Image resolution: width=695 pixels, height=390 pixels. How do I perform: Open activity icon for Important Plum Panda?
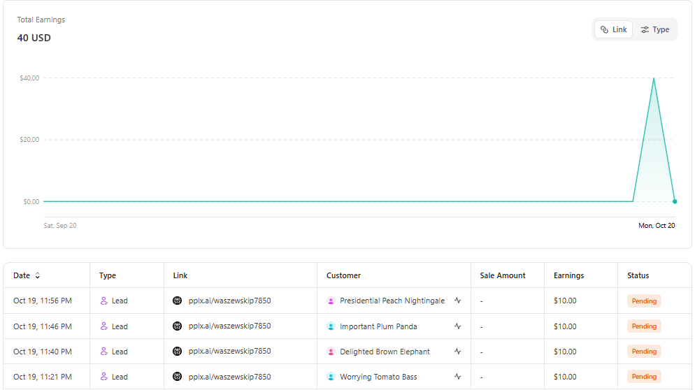[x=457, y=326]
